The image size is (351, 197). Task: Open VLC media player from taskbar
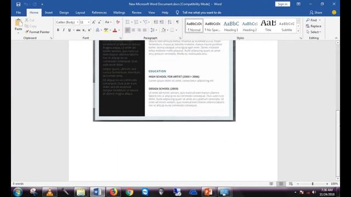coord(49,192)
